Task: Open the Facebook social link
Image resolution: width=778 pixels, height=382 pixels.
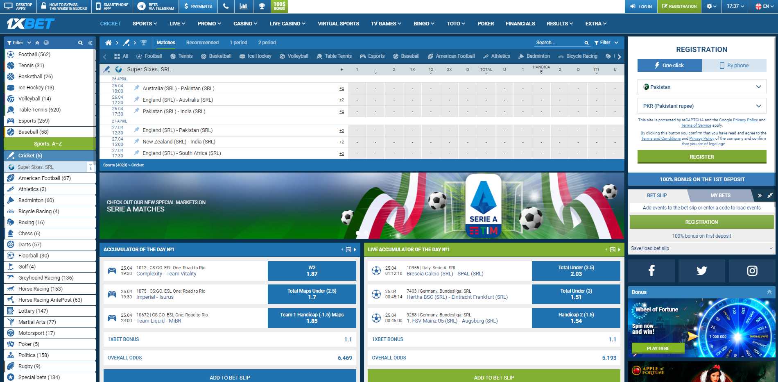Action: click(651, 271)
